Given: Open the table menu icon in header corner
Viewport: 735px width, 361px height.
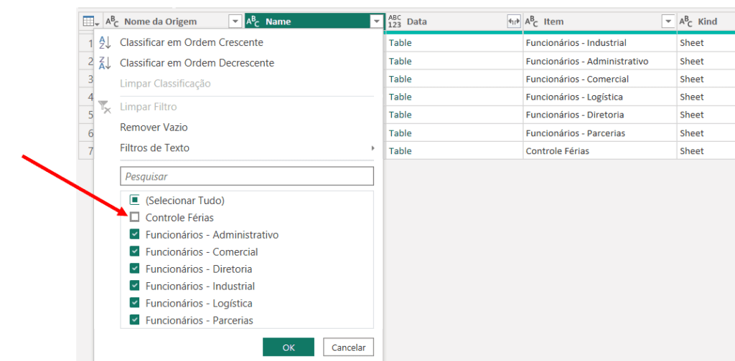Looking at the screenshot, I should [x=91, y=21].
